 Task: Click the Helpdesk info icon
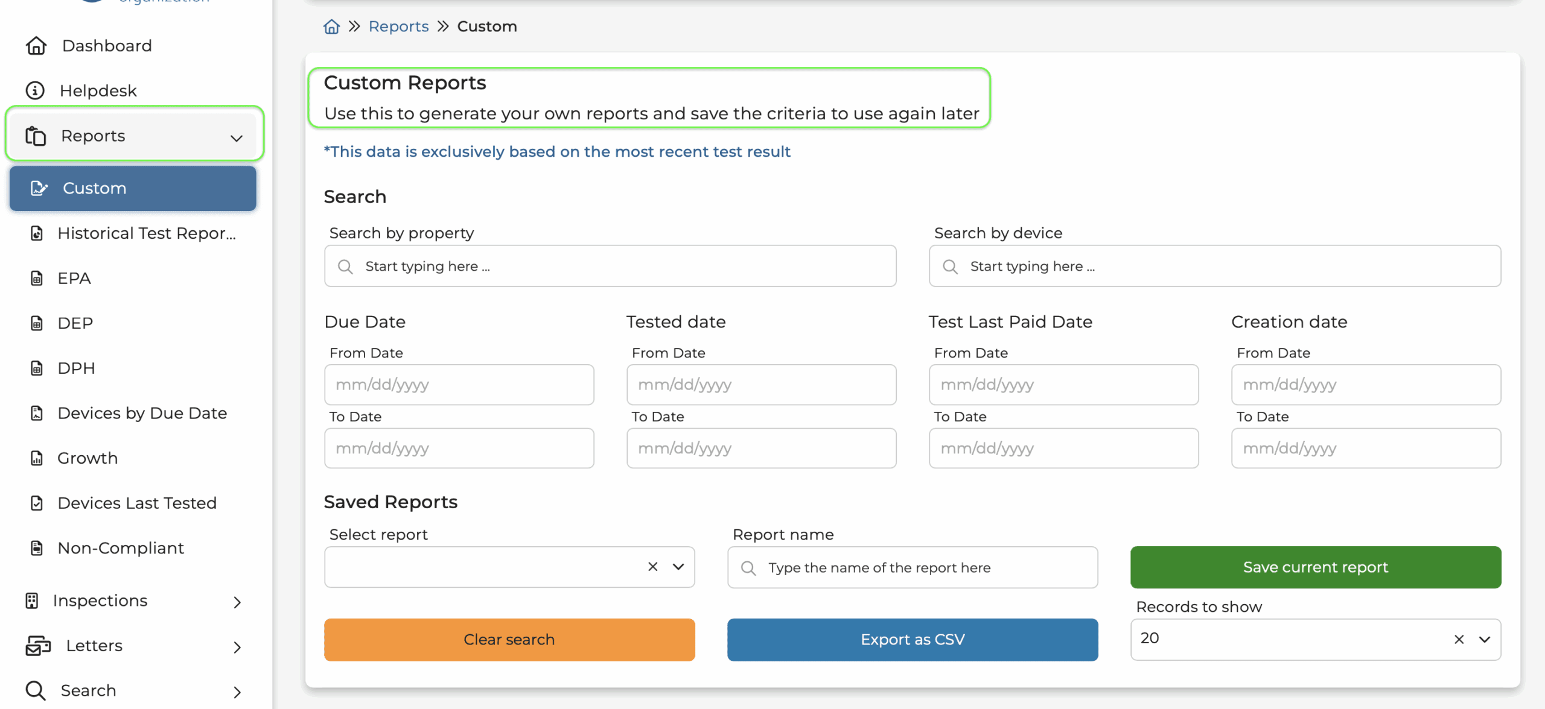coord(35,90)
